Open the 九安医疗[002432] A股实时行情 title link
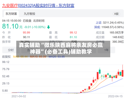 point(38,6)
